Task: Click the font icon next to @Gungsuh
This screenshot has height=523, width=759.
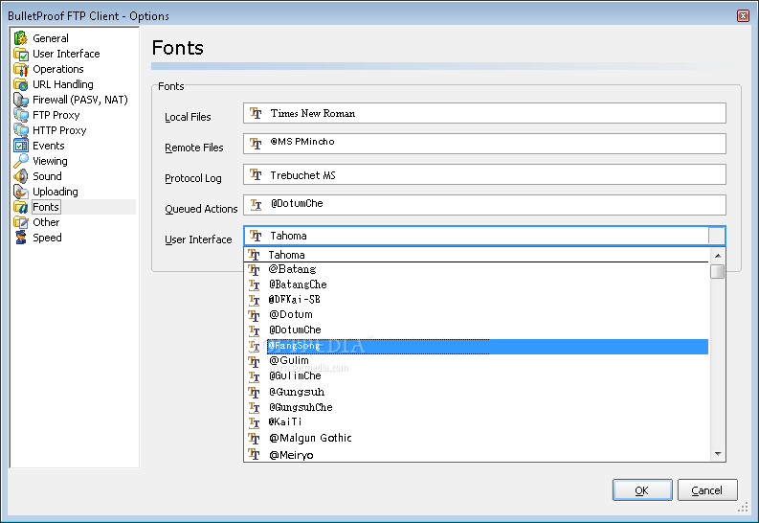Action: [x=255, y=392]
